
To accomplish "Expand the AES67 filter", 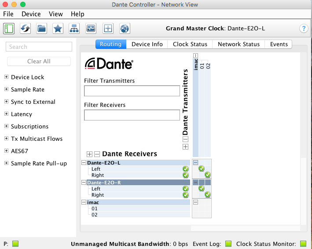I will [6, 151].
